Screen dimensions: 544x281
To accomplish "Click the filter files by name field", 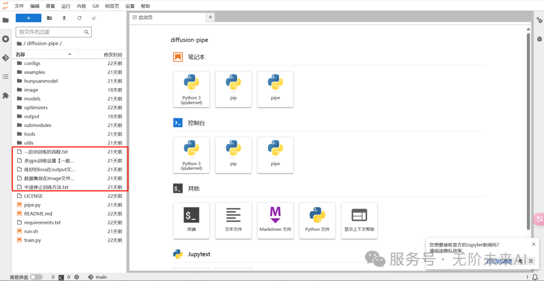I will click(53, 32).
